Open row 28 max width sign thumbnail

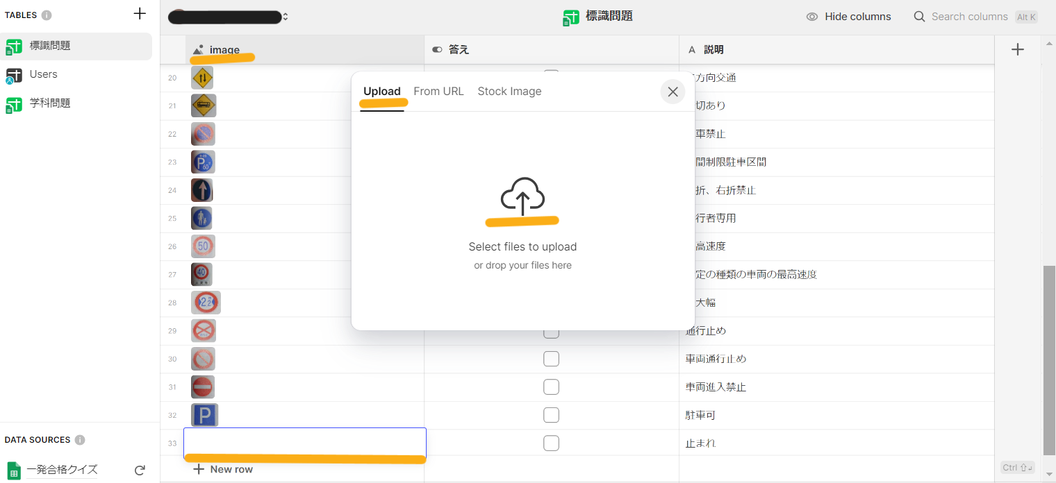206,303
